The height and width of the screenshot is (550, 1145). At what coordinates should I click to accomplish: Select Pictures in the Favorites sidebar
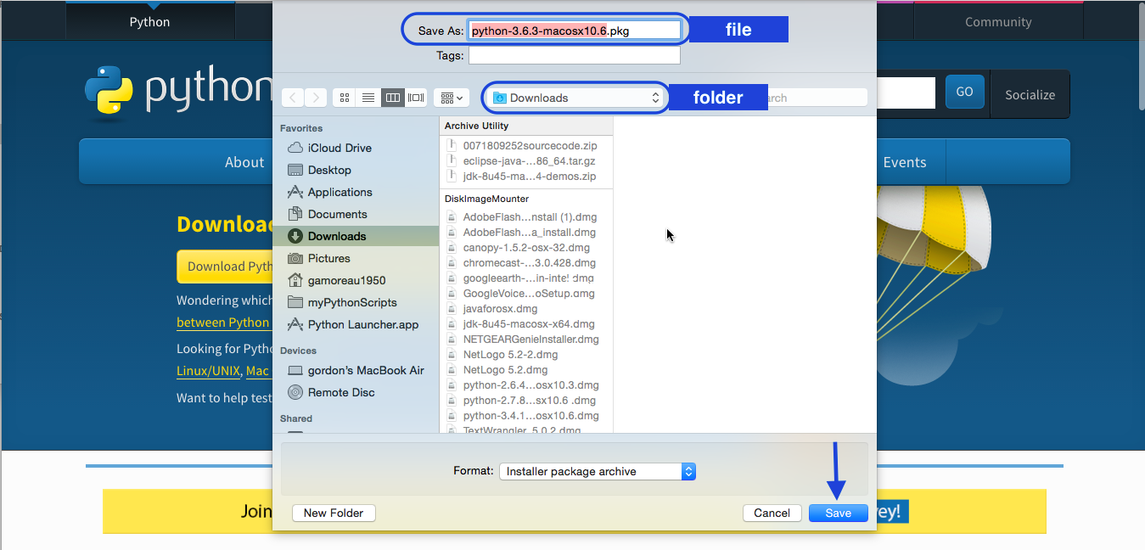(356, 258)
